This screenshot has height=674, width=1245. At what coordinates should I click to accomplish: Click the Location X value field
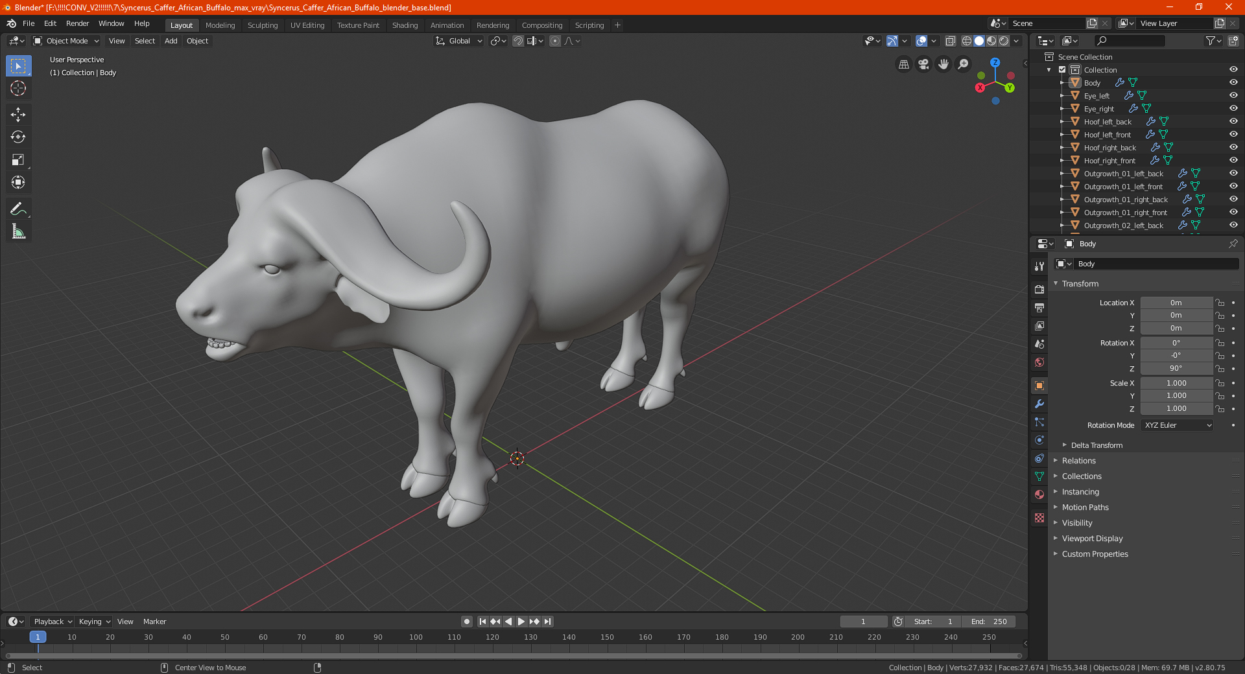1176,303
